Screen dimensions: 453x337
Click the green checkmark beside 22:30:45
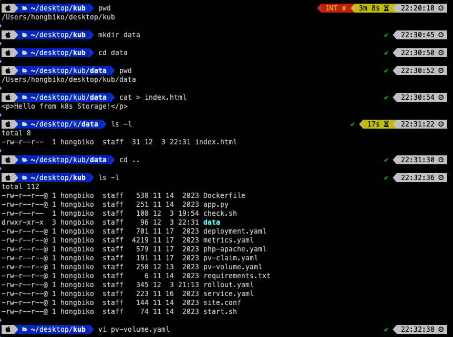(x=386, y=35)
